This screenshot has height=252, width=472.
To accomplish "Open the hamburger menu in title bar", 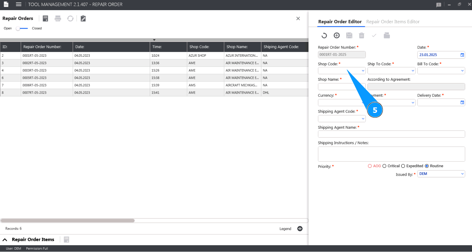I will point(19,4).
